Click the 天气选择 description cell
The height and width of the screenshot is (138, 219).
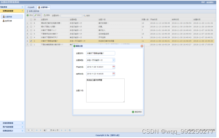click(119, 37)
